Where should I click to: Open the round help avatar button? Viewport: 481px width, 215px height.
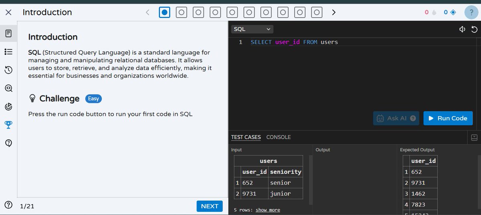[x=472, y=12]
